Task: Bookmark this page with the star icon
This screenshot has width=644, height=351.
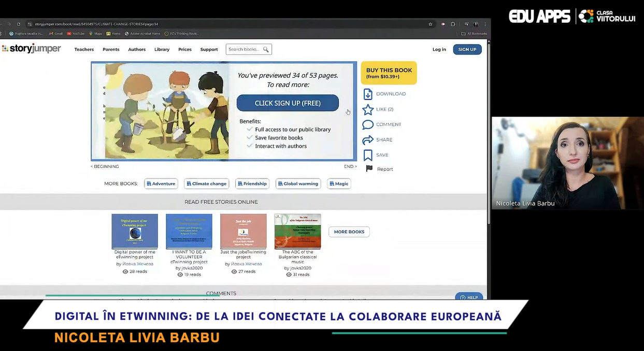Action: tap(430, 24)
